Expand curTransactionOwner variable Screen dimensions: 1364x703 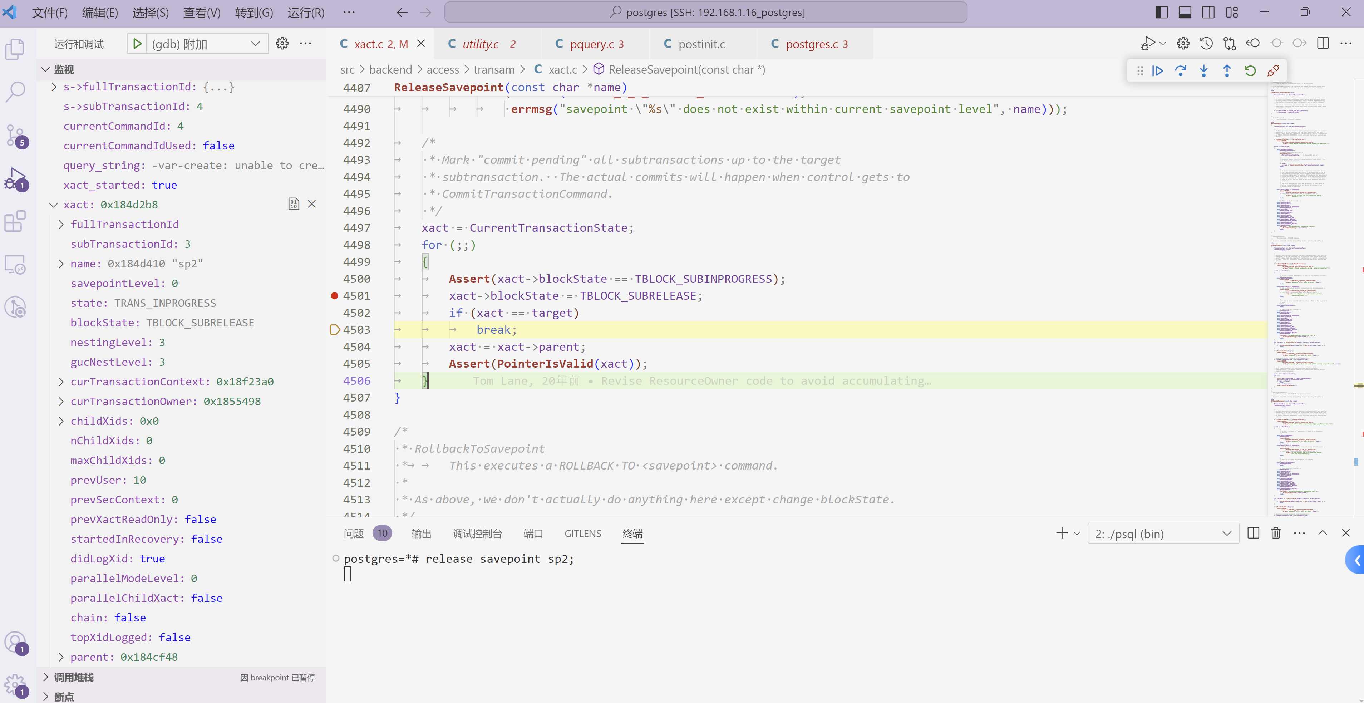click(x=61, y=401)
